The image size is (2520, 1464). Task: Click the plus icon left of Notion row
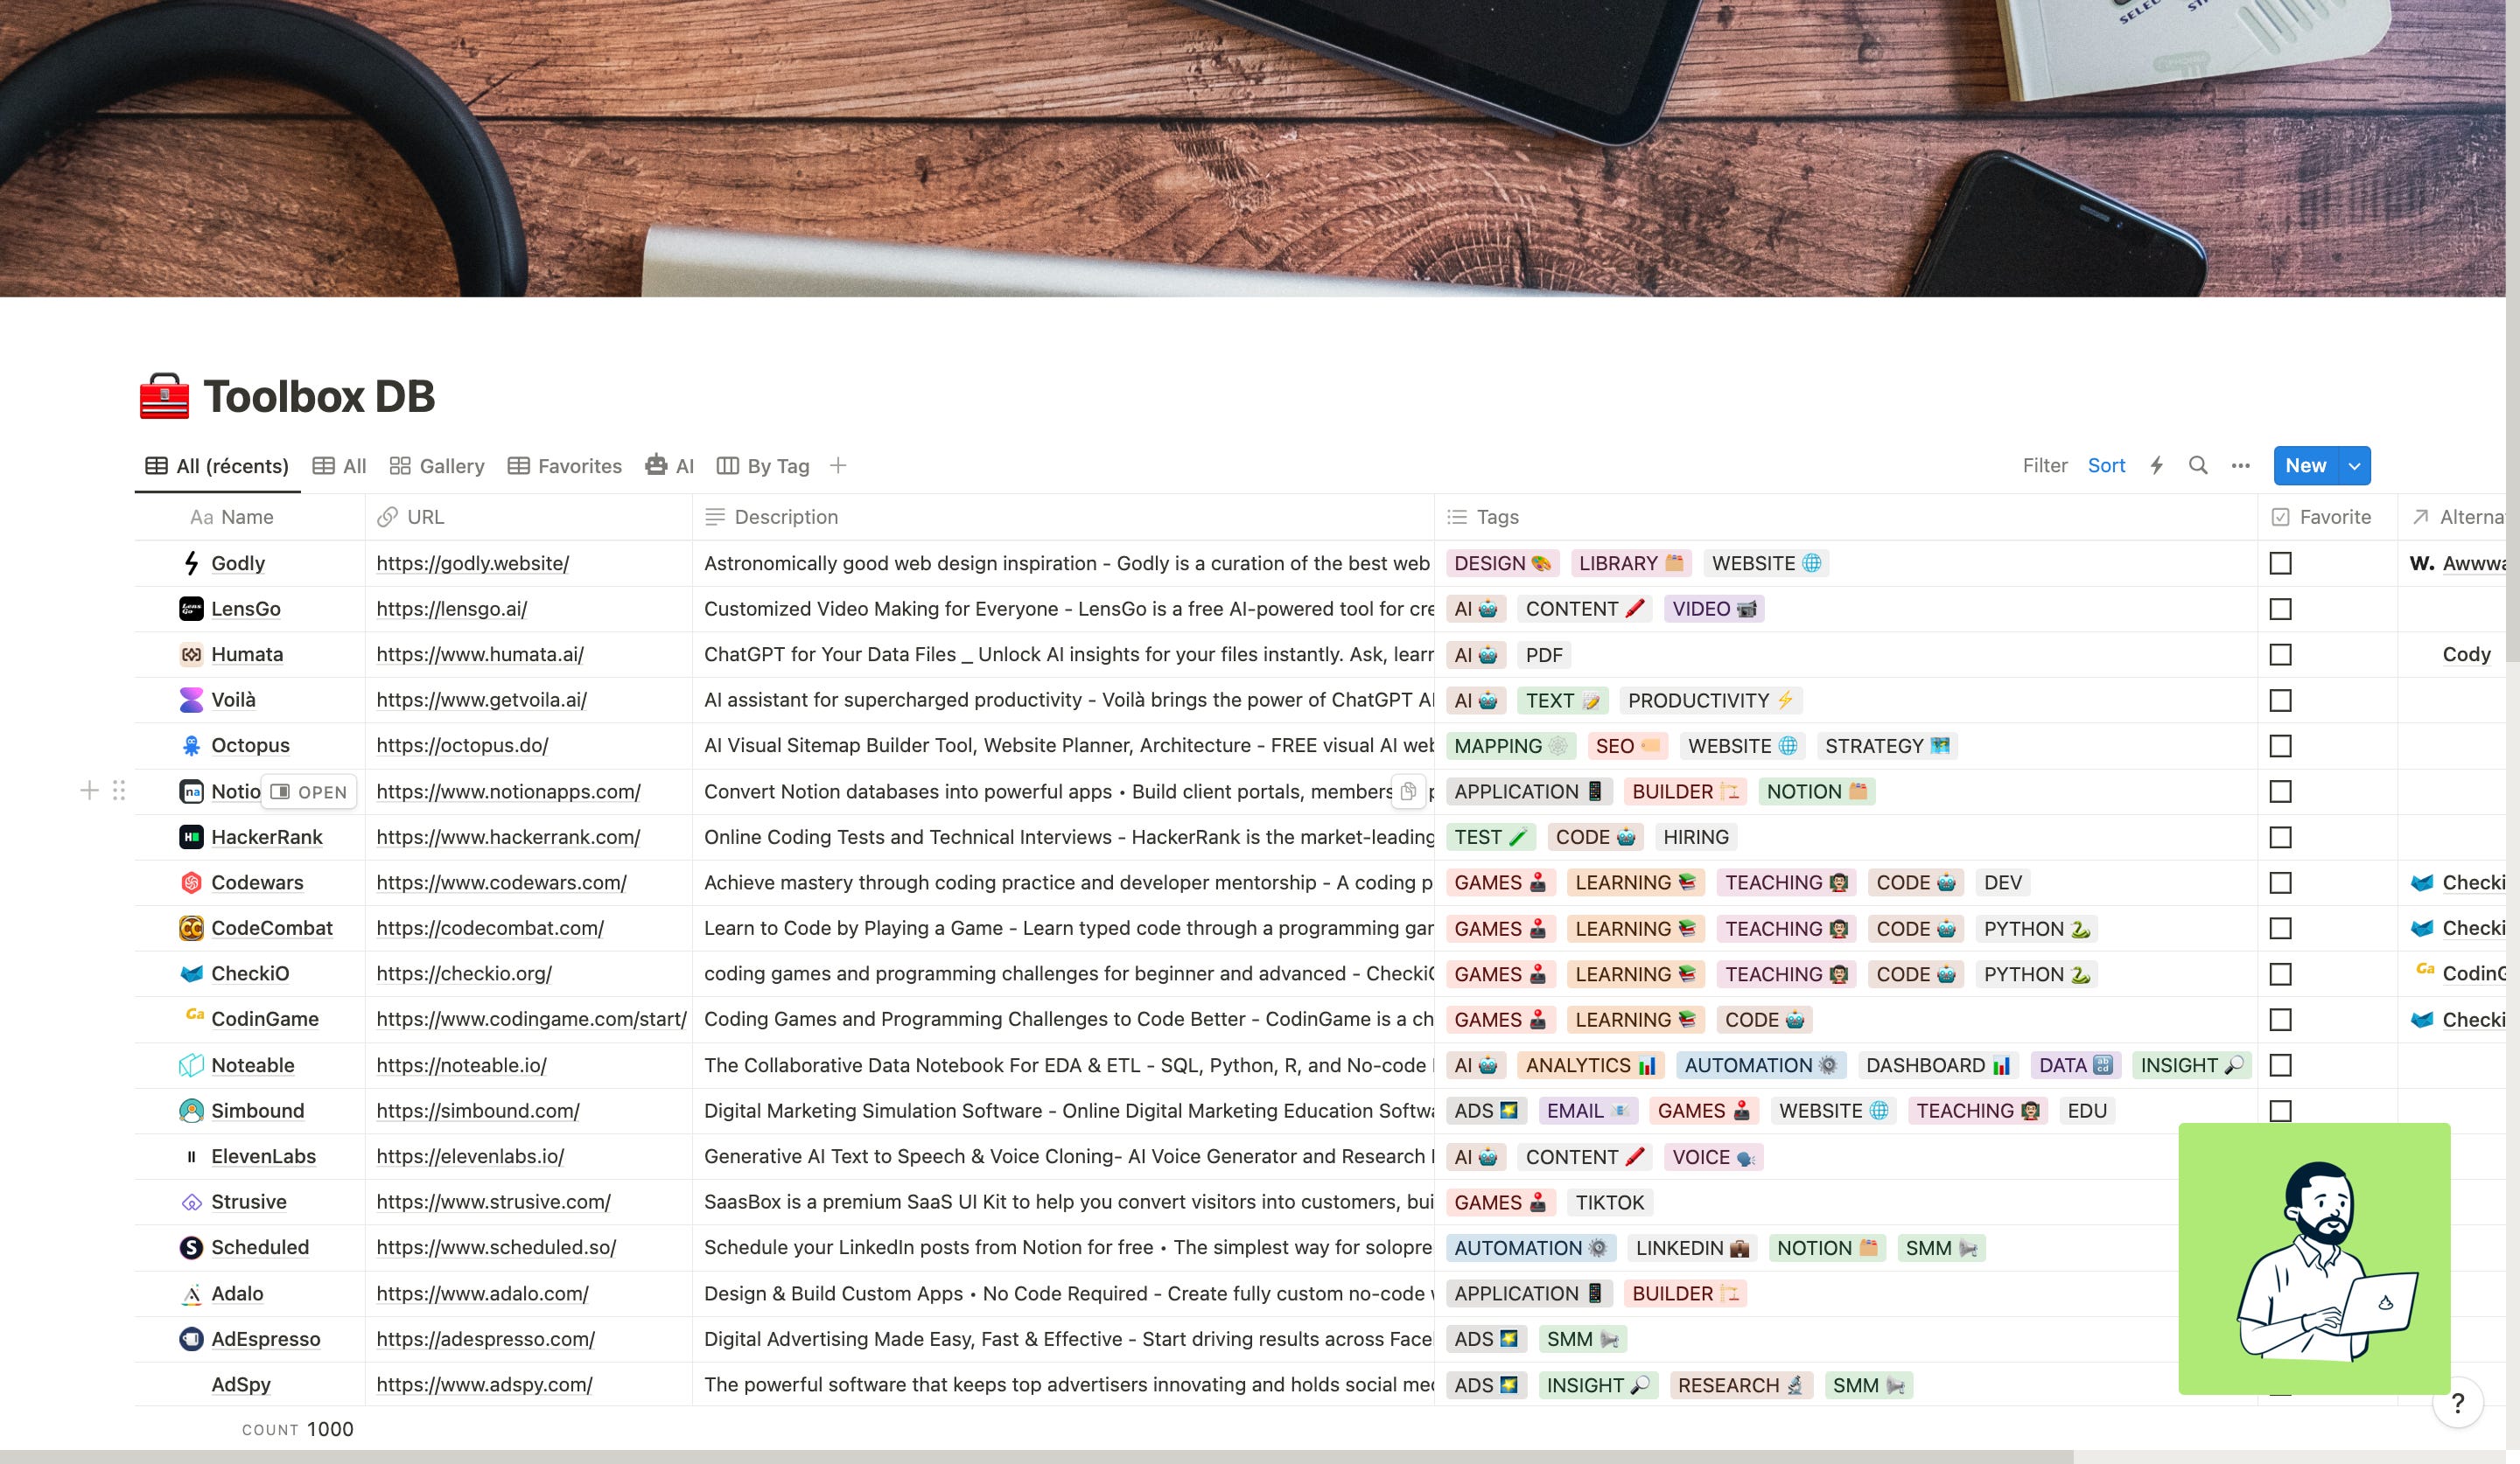point(89,791)
